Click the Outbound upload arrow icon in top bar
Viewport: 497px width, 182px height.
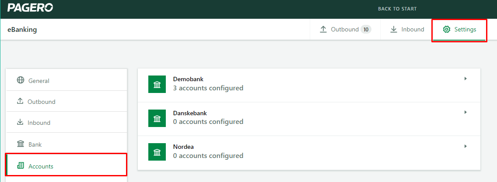[323, 29]
